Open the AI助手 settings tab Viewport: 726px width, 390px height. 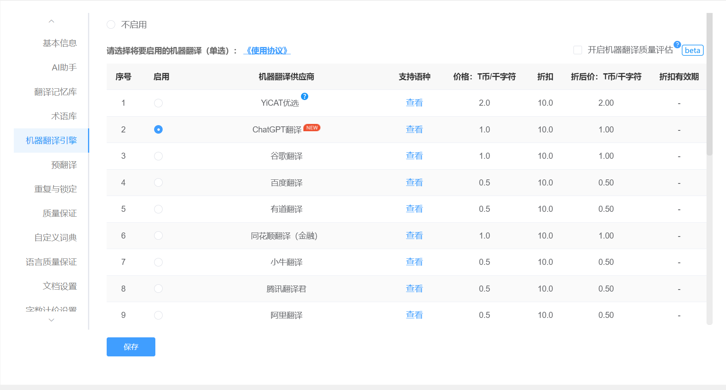[64, 68]
